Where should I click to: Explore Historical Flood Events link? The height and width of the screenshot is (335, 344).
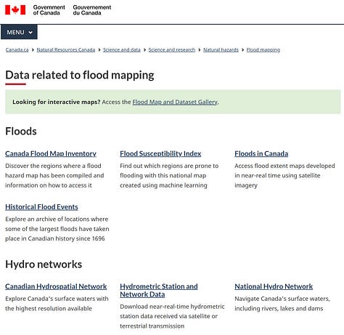[41, 207]
